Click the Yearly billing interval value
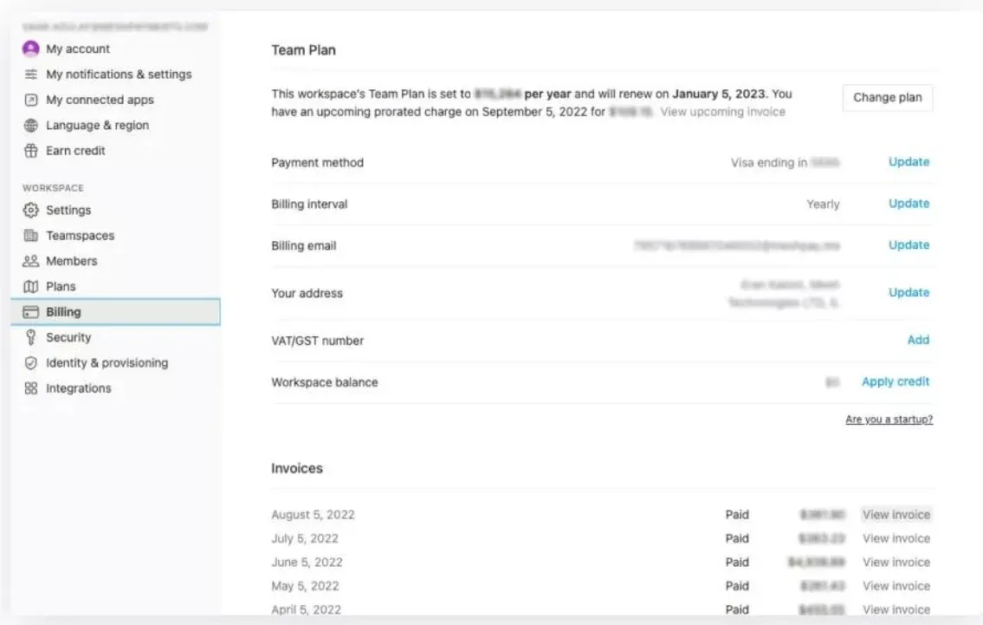 click(x=823, y=205)
